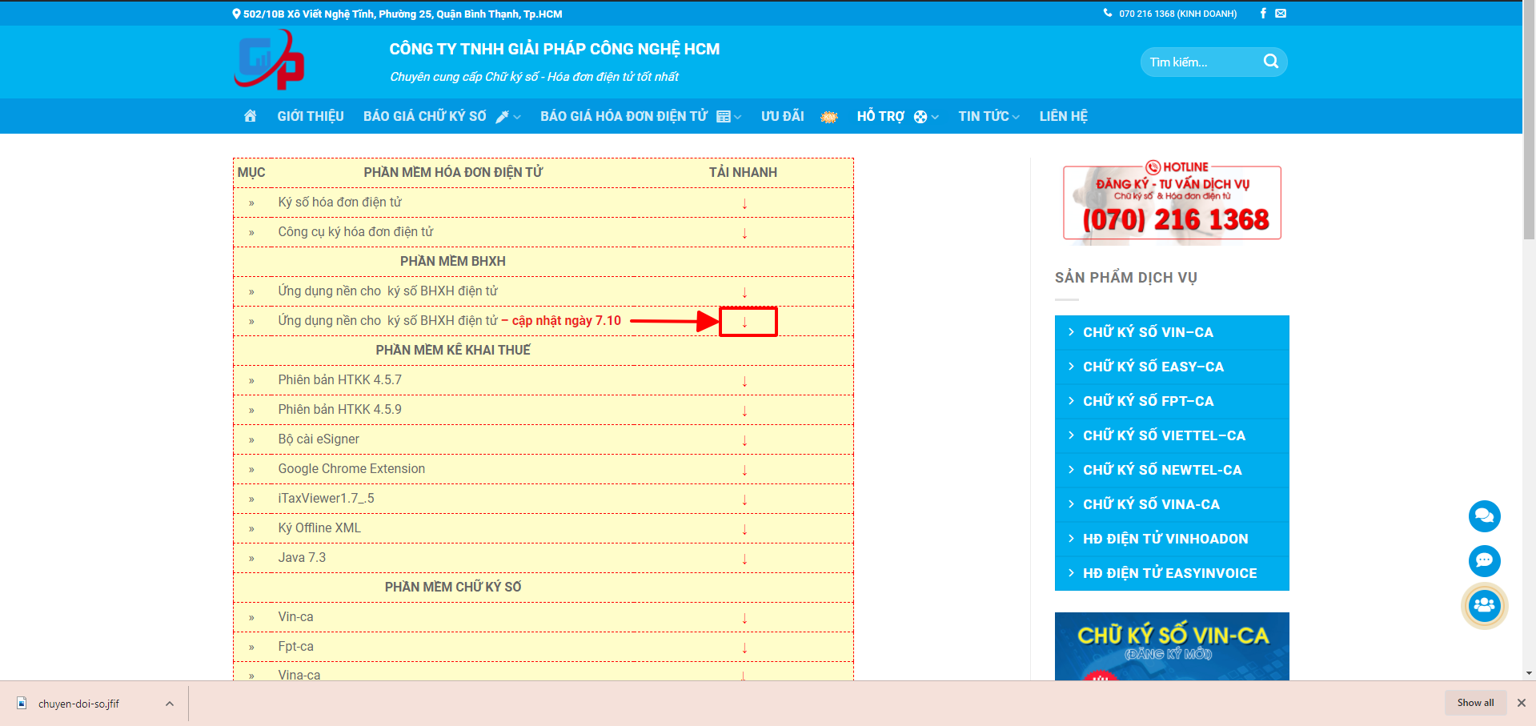Open the GIỚI THIỆU menu item
1536x726 pixels.
(x=311, y=117)
